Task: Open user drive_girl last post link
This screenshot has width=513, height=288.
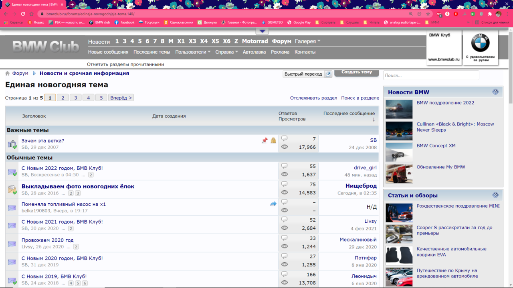Action: pyautogui.click(x=365, y=168)
